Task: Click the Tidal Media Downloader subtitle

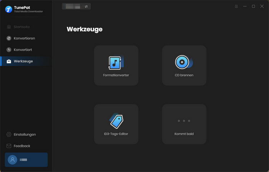Action: click(28, 11)
